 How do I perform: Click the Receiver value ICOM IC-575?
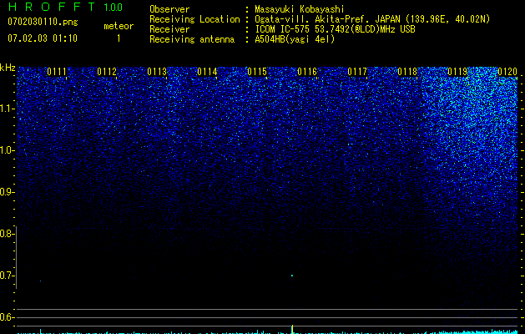pos(284,29)
